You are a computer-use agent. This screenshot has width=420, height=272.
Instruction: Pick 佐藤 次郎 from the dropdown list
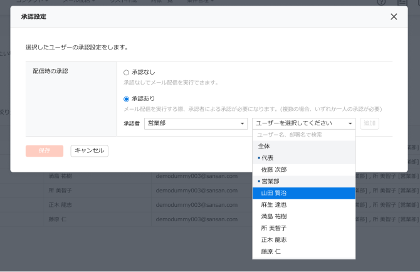point(303,170)
